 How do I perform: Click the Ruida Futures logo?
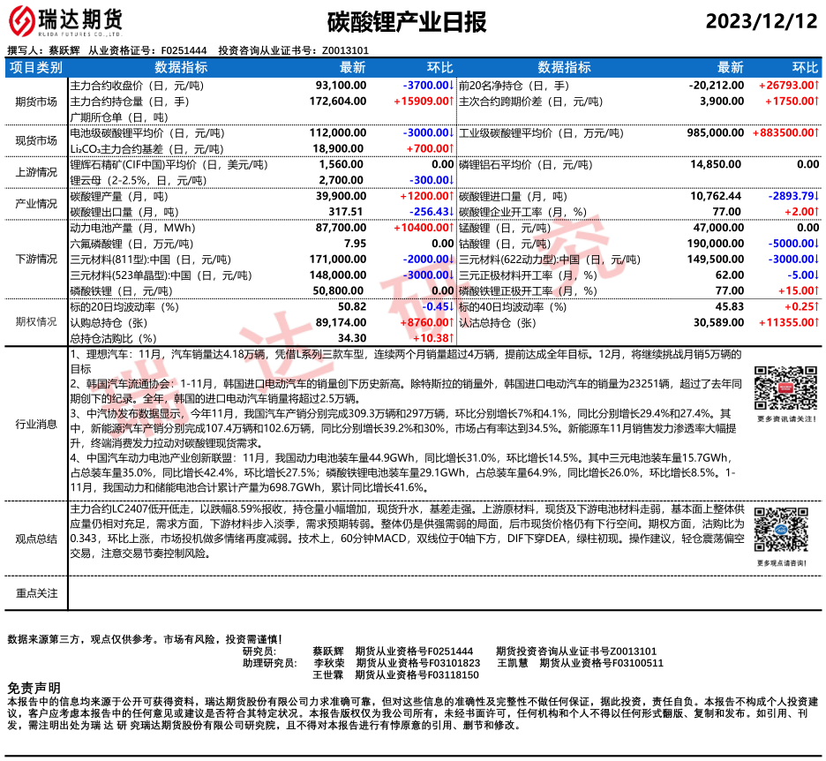click(x=67, y=20)
